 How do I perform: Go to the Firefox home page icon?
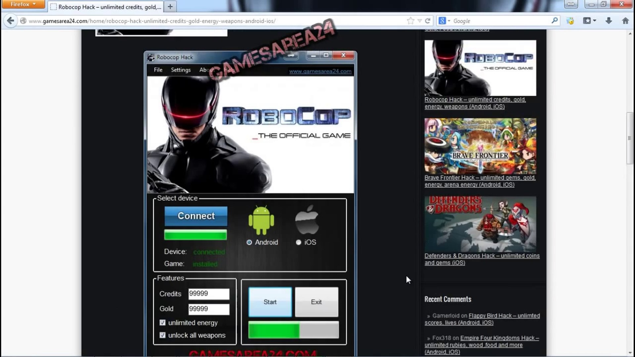(x=625, y=21)
